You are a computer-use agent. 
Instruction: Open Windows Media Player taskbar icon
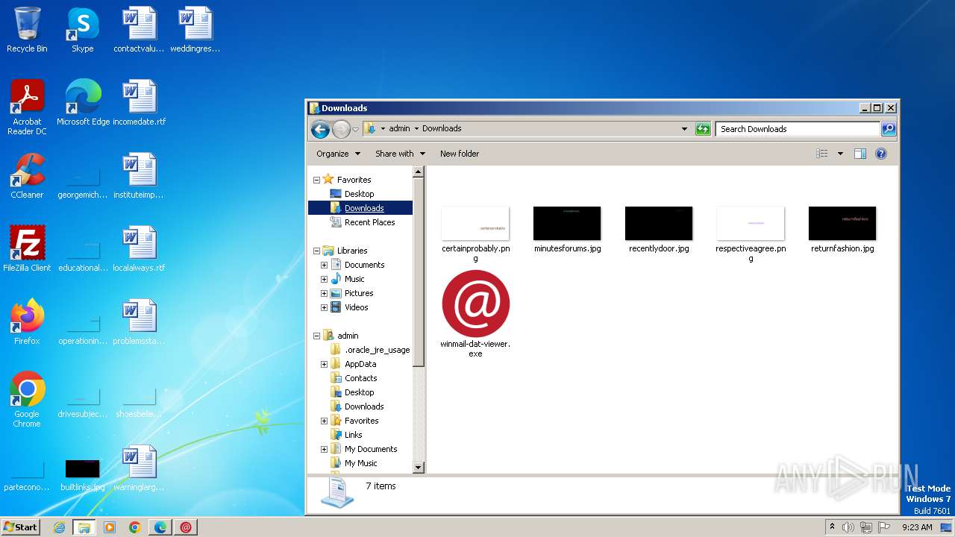coord(110,527)
